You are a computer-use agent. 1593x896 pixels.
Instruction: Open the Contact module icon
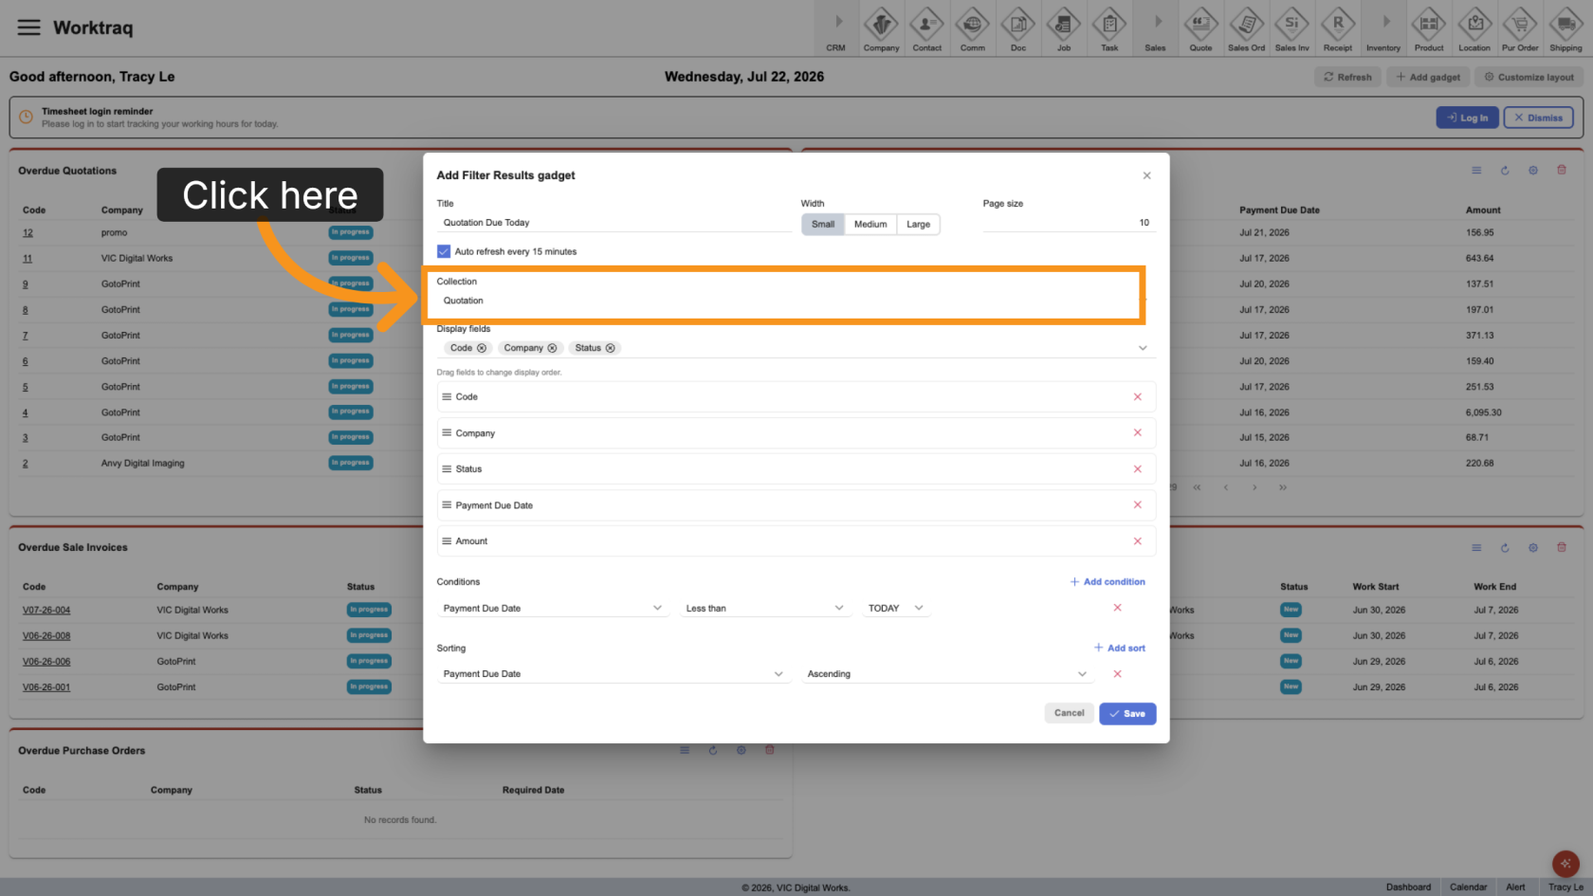pyautogui.click(x=926, y=28)
